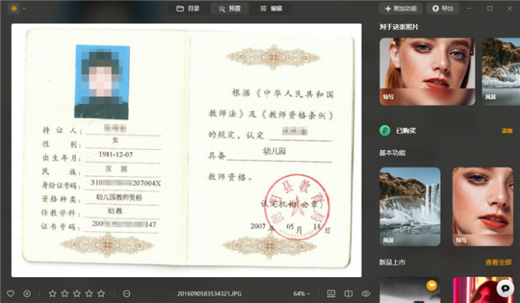Mark photo as favorite with heart icon
The height and width of the screenshot is (303, 520).
pos(11,293)
